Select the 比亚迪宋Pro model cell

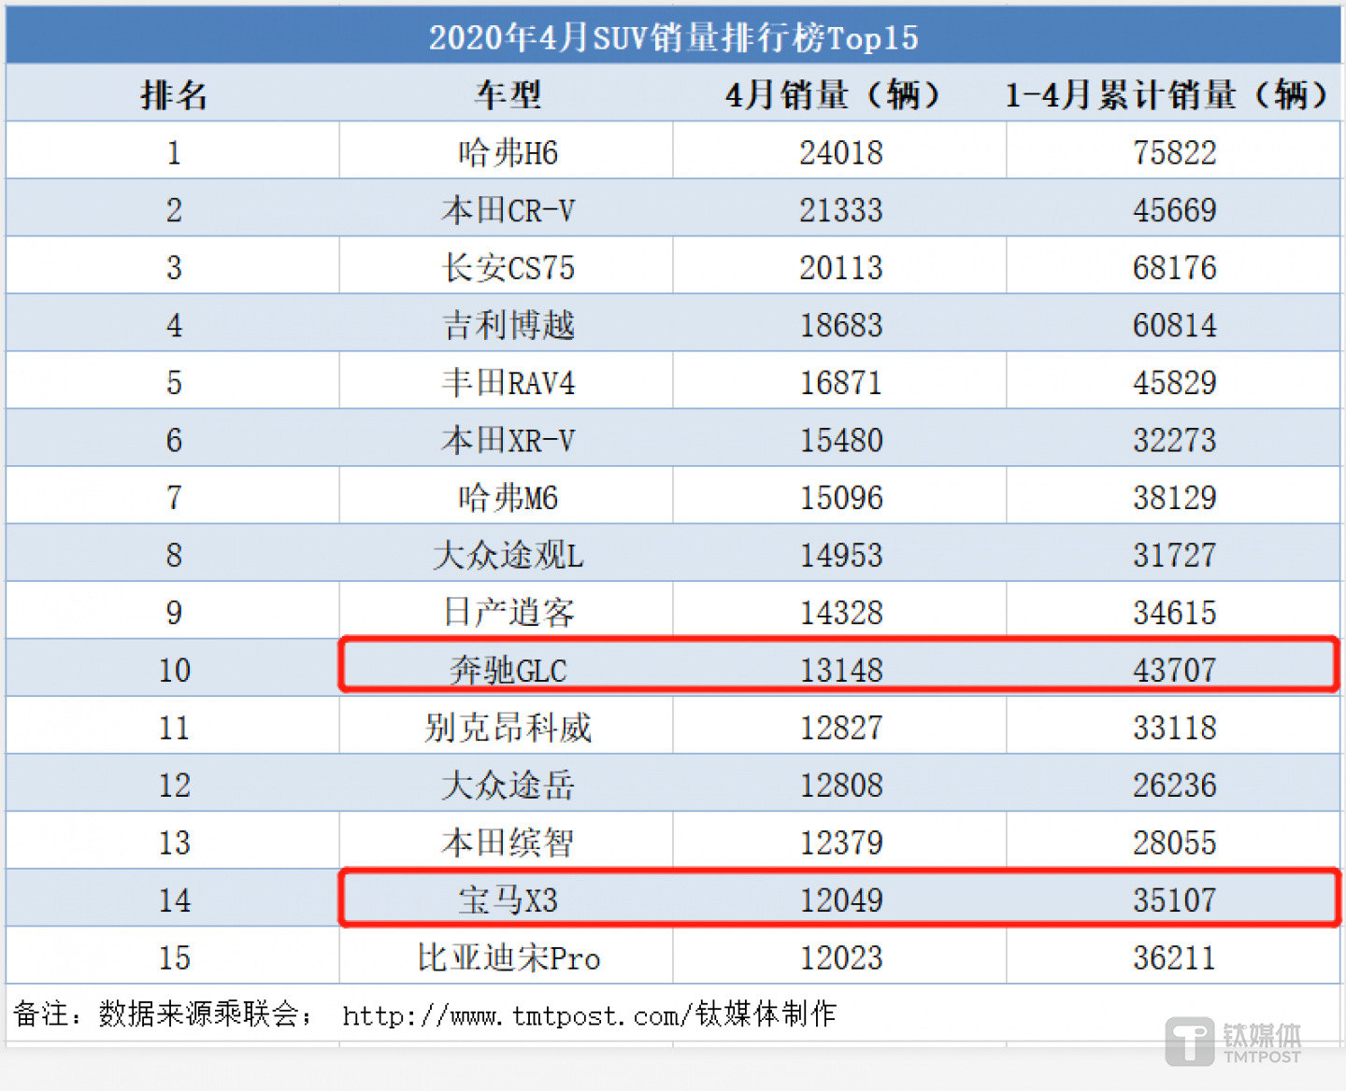[508, 957]
